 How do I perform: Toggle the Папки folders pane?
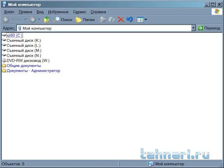[x=85, y=20]
